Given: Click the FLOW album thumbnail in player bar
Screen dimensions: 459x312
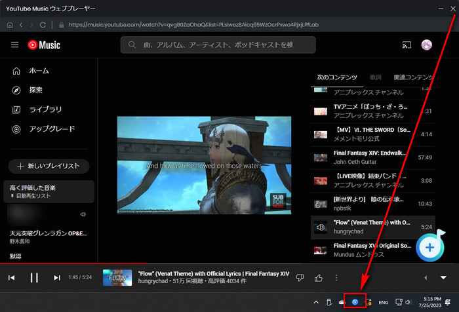Looking at the screenshot, I should pos(117,278).
